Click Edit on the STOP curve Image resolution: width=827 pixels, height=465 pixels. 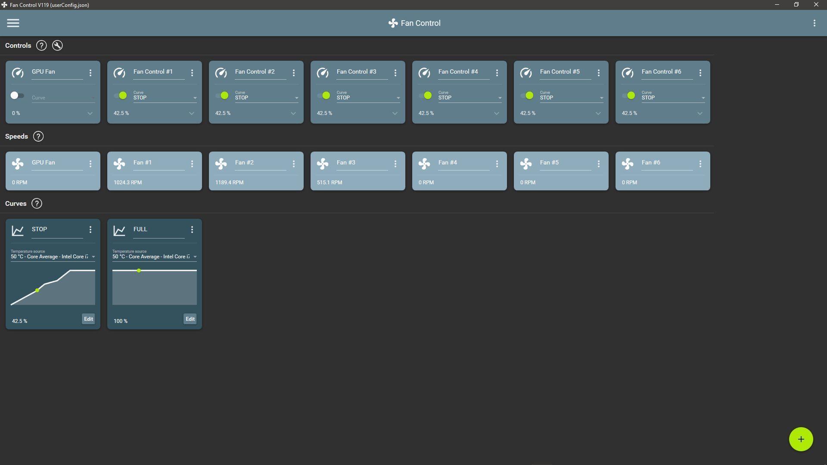pos(88,319)
